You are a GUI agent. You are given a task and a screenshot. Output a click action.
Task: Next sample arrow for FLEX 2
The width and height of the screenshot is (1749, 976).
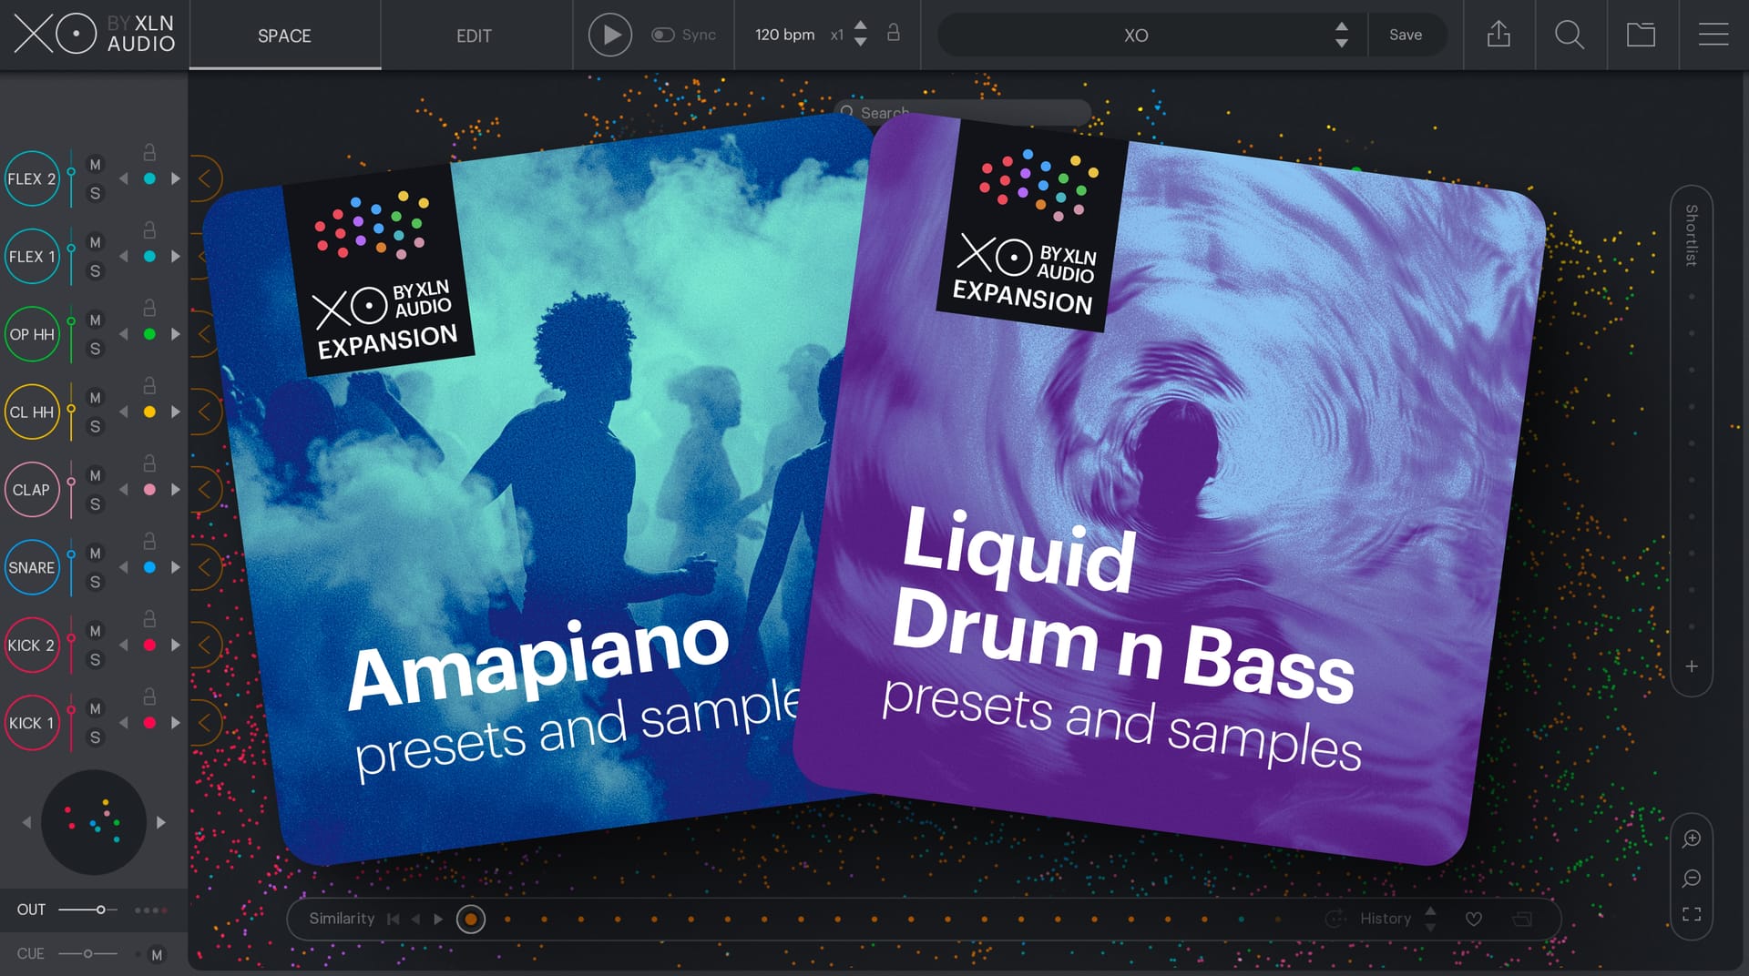(x=175, y=178)
